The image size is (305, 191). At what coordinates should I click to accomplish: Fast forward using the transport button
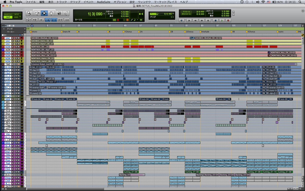coord(201,20)
